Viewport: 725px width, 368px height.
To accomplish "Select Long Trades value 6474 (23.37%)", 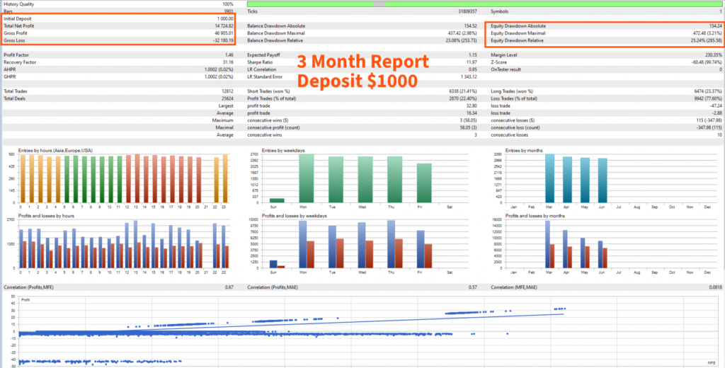I will pos(707,91).
